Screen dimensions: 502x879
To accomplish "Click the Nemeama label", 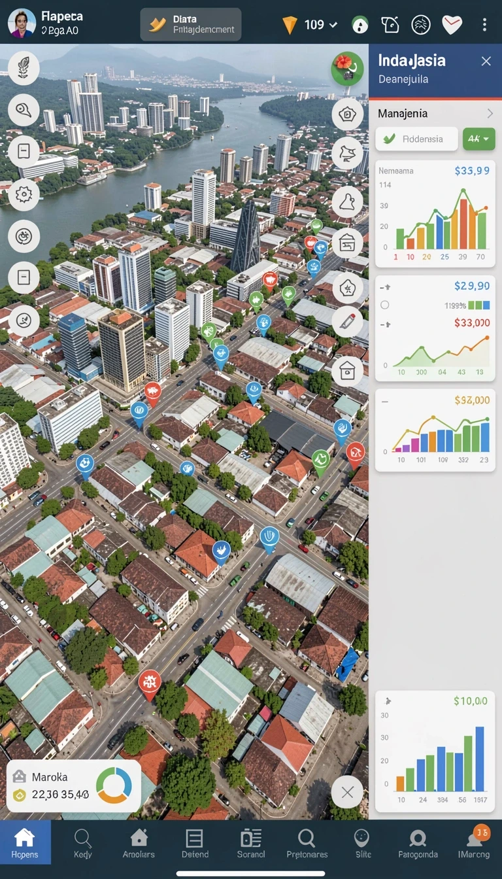I will (396, 171).
